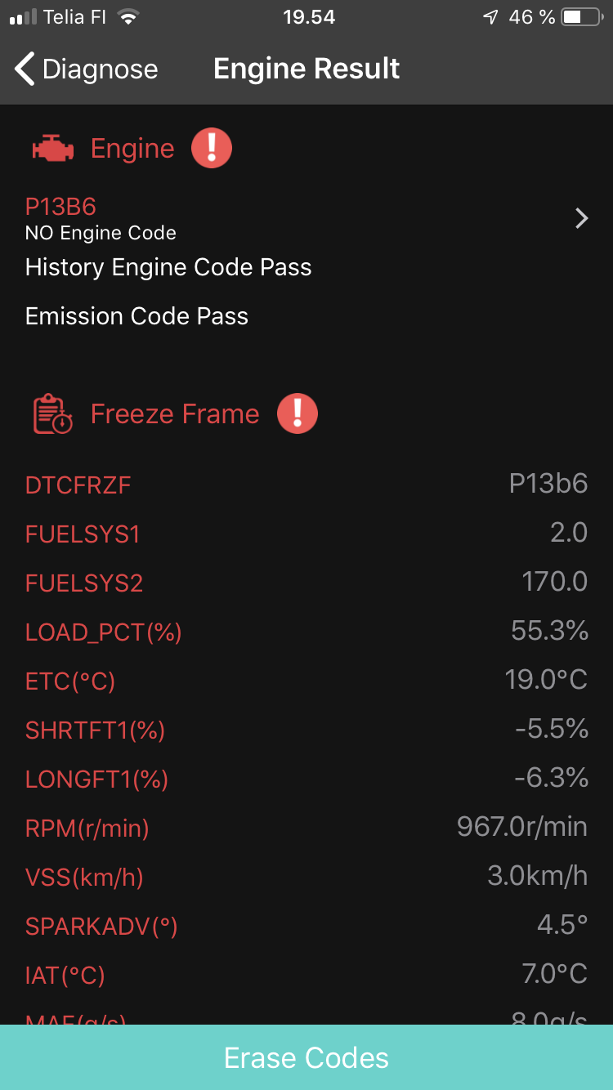The height and width of the screenshot is (1090, 613).
Task: Expand the P13B6 code details chevron
Action: 581,218
